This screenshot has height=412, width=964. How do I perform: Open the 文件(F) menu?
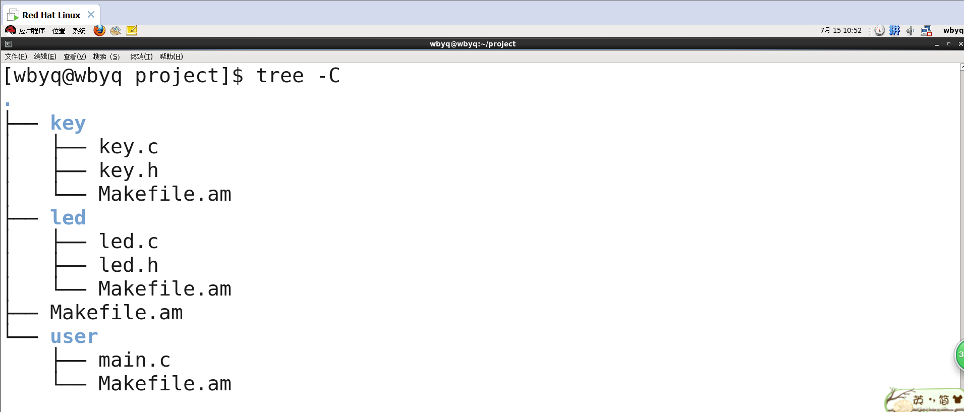16,56
